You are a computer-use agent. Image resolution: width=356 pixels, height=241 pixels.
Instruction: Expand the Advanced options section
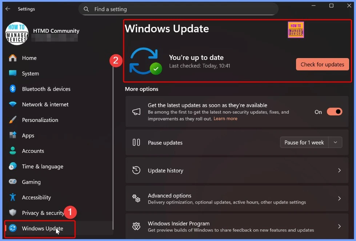pyautogui.click(x=339, y=198)
